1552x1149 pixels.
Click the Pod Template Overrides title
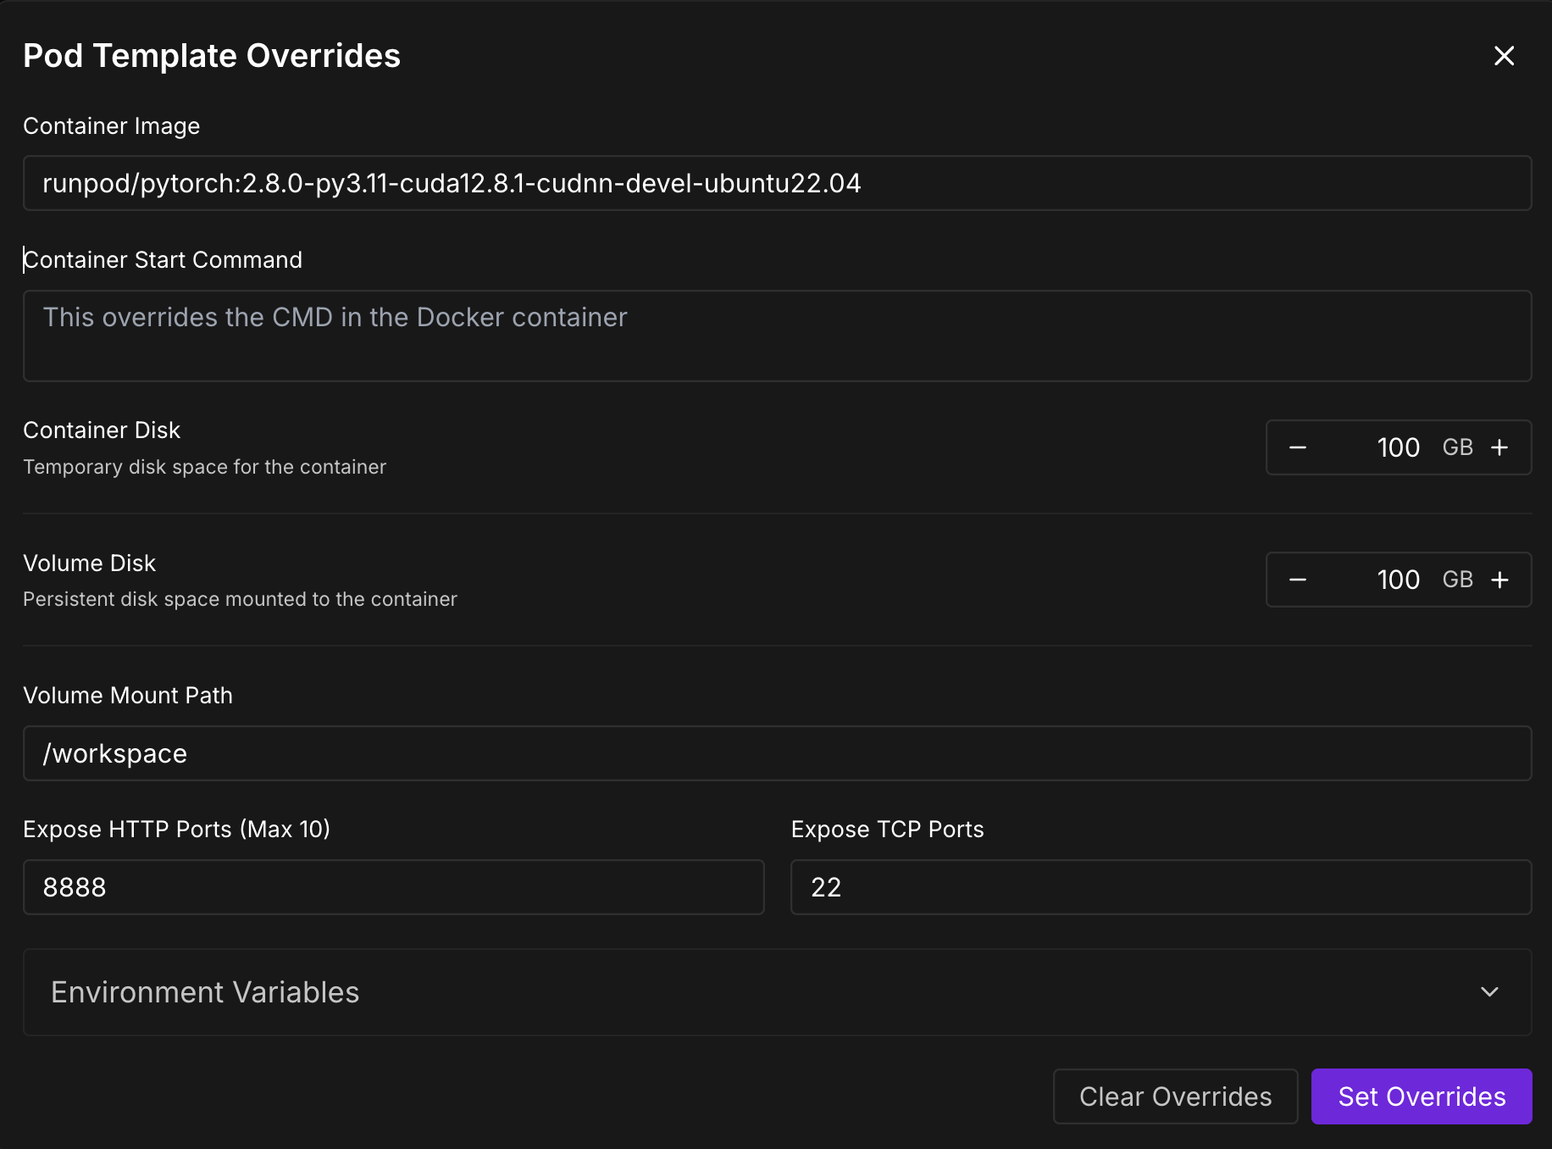tap(212, 56)
